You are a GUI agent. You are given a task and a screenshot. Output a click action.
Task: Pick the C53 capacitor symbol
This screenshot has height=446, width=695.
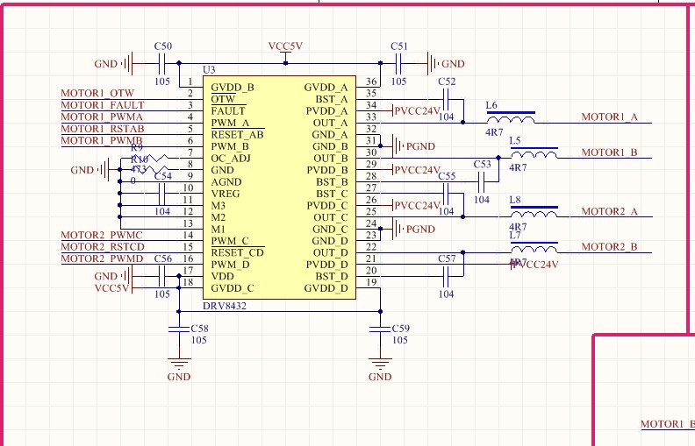[x=482, y=182]
